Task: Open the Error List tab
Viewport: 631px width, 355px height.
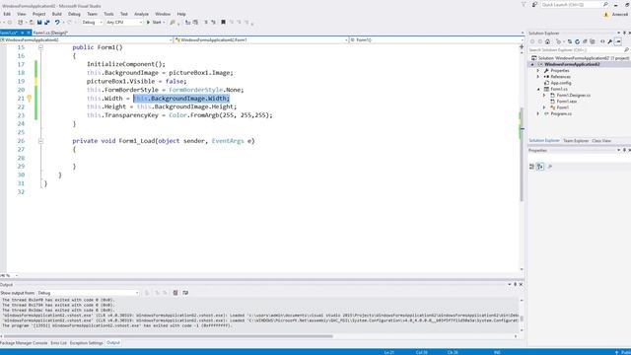Action: pos(58,343)
